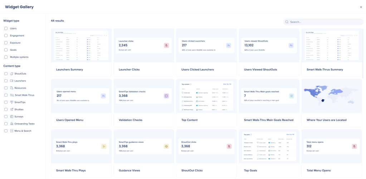Viewport: 366px width, 179px height.
Task: Click the Resources folder icon
Action: pos(12,88)
